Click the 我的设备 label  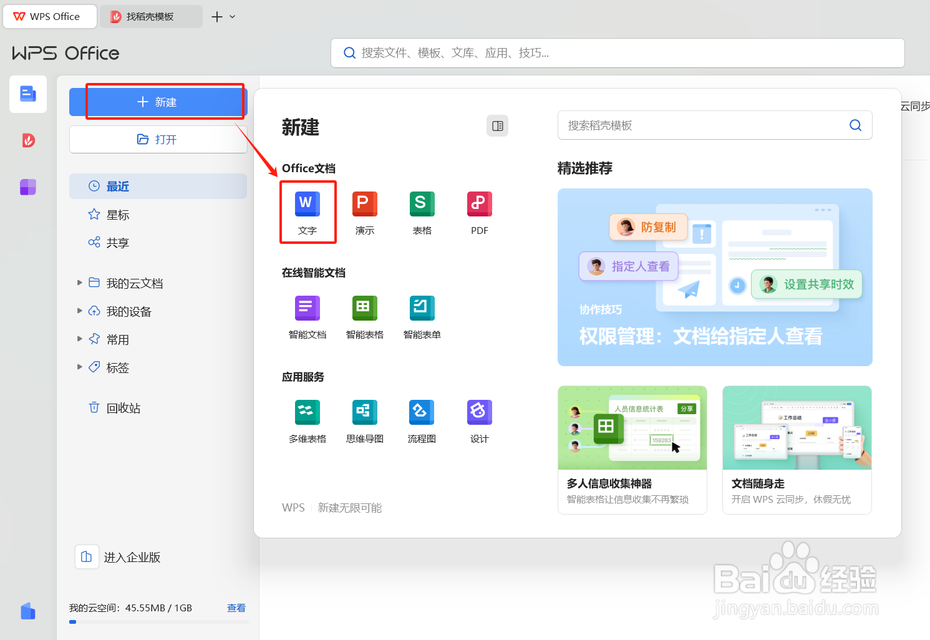[129, 311]
